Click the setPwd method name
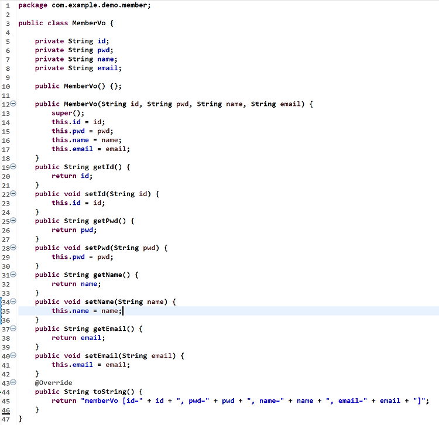This screenshot has width=439, height=425. pos(97,248)
